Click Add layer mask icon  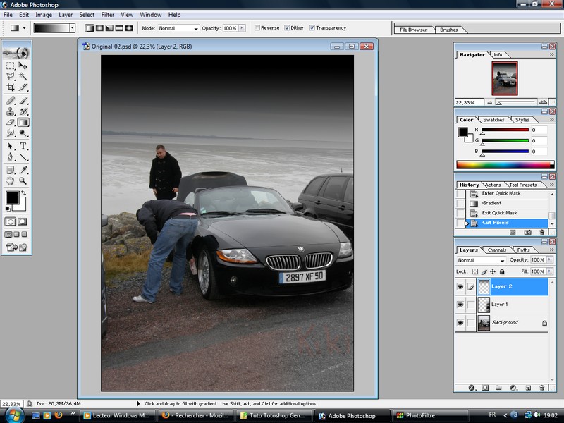[x=485, y=388]
